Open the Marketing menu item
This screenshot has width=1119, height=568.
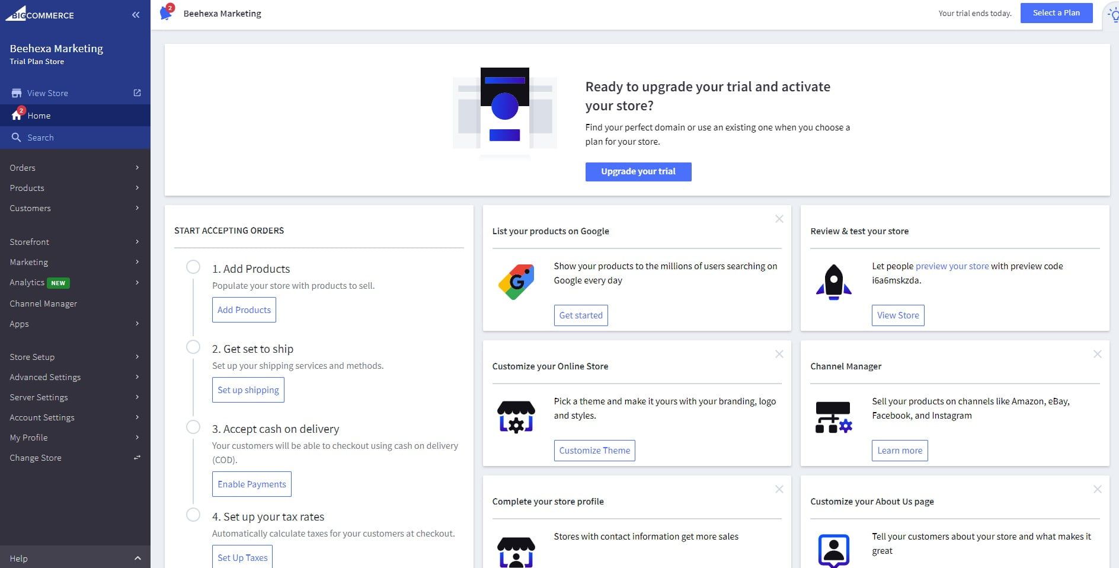click(x=29, y=261)
